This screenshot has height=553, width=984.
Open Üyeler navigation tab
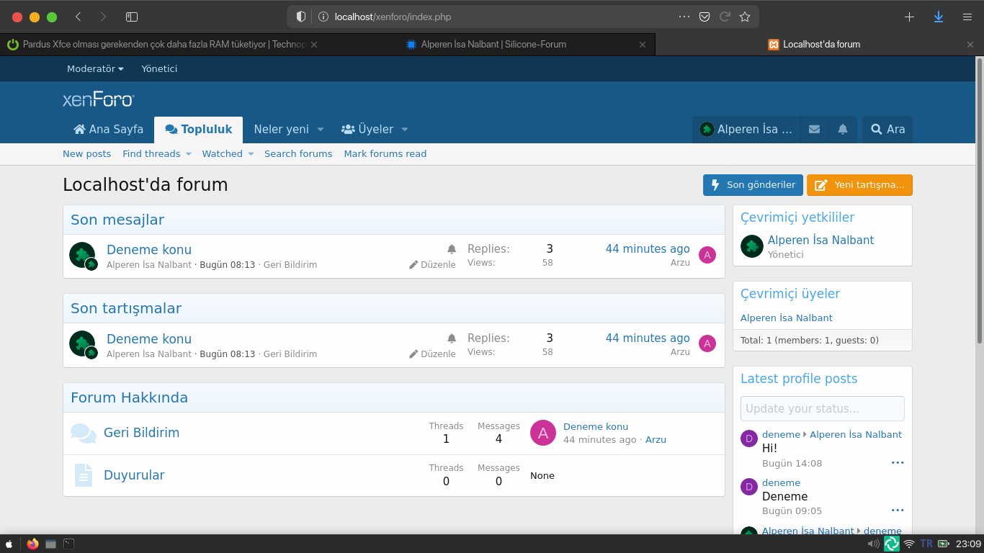(x=367, y=130)
